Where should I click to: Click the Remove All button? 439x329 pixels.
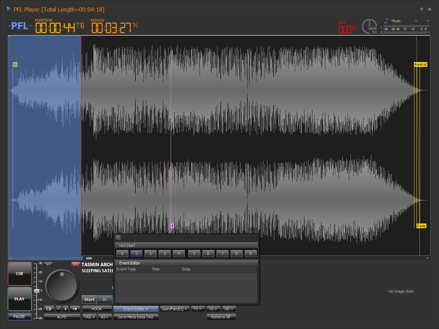pyautogui.click(x=221, y=317)
